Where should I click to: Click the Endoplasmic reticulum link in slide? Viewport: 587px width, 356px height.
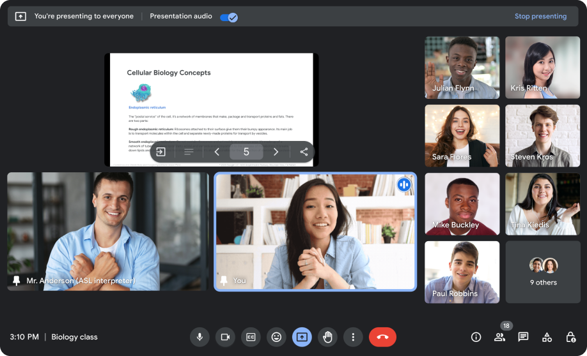click(147, 107)
